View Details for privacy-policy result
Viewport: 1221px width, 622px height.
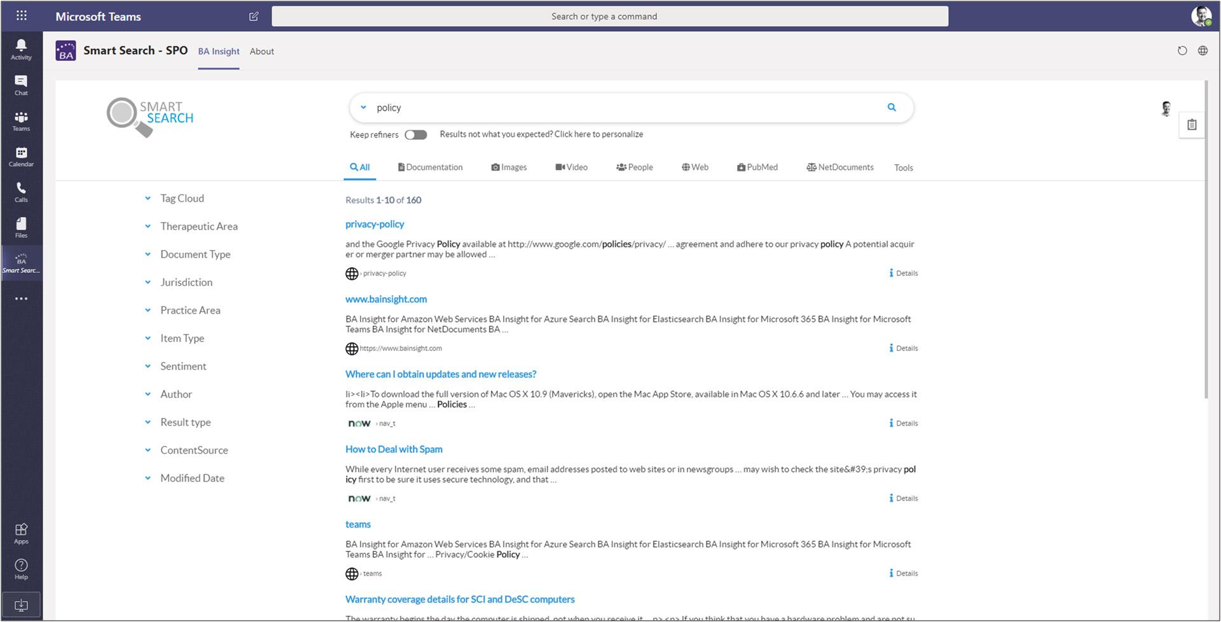(903, 273)
